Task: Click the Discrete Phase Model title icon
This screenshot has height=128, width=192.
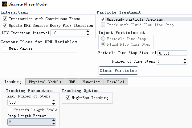Action: (4, 4)
